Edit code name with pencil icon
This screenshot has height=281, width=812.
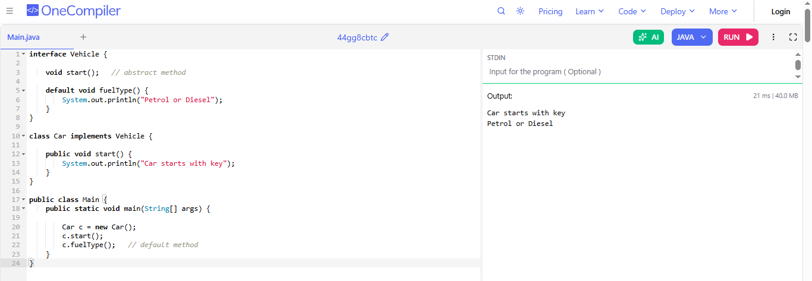tap(385, 37)
